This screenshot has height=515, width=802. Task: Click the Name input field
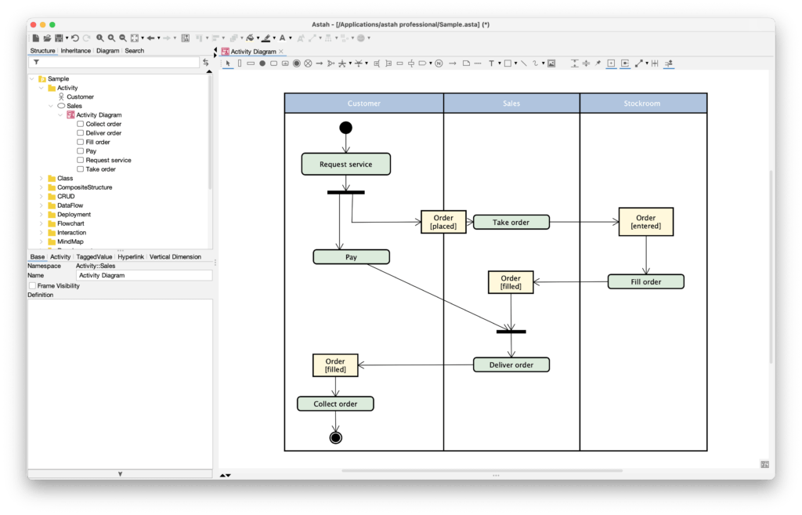(143, 275)
